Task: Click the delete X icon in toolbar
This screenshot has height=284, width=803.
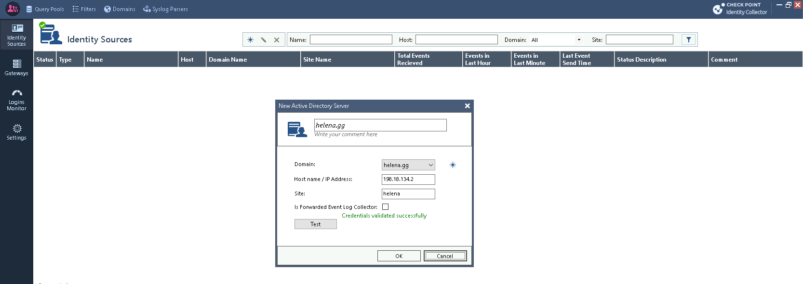Action: click(277, 40)
